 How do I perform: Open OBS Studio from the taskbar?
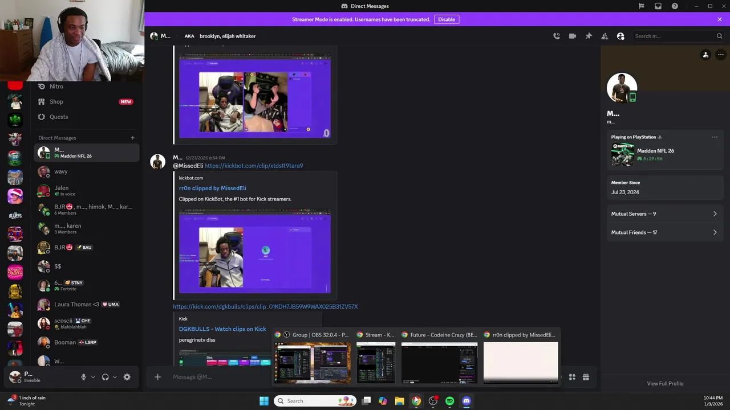tap(433, 401)
